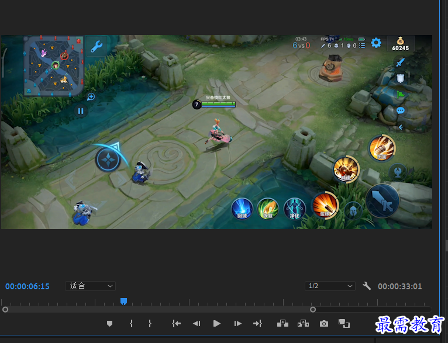Click the large sword attack button
Image resolution: width=448 pixels, height=343 pixels.
[x=382, y=200]
